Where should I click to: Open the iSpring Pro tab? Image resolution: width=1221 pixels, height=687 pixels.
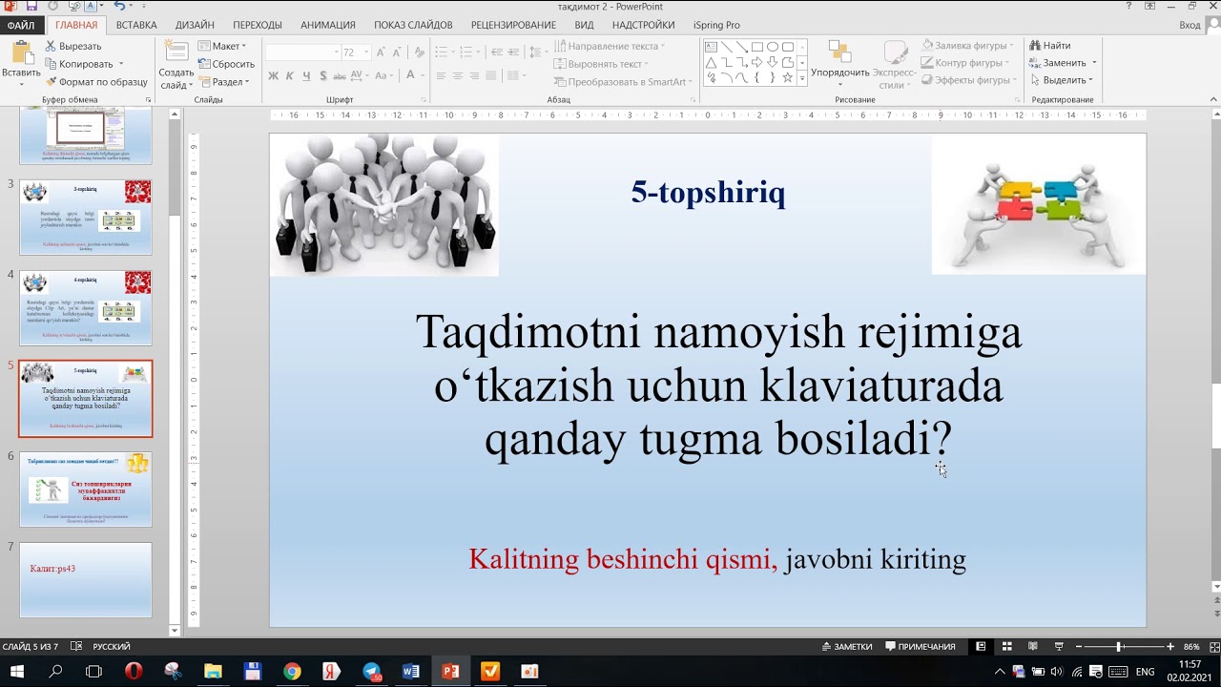click(x=716, y=25)
